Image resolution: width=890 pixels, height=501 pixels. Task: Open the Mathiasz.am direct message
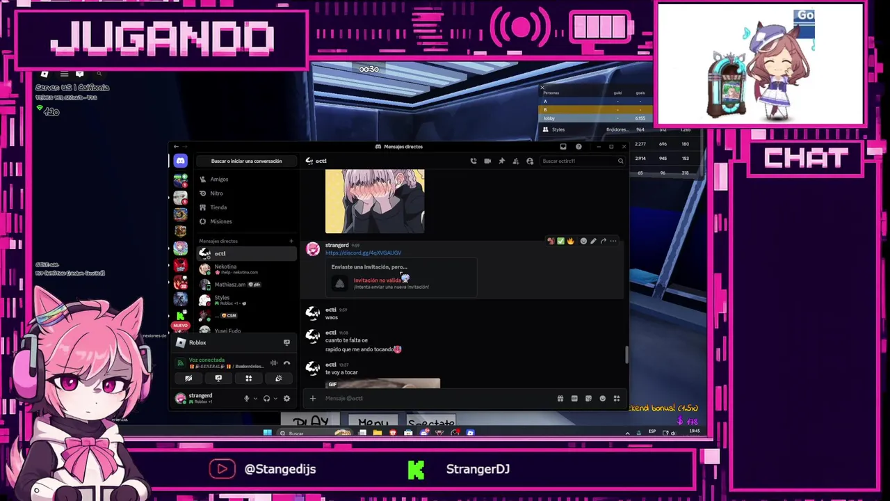[x=246, y=285]
